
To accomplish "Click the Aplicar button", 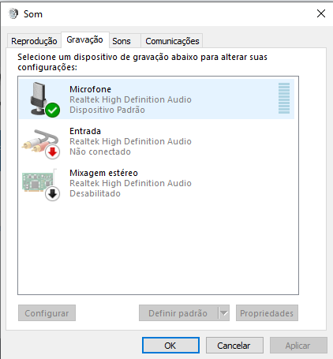I will 298,345.
